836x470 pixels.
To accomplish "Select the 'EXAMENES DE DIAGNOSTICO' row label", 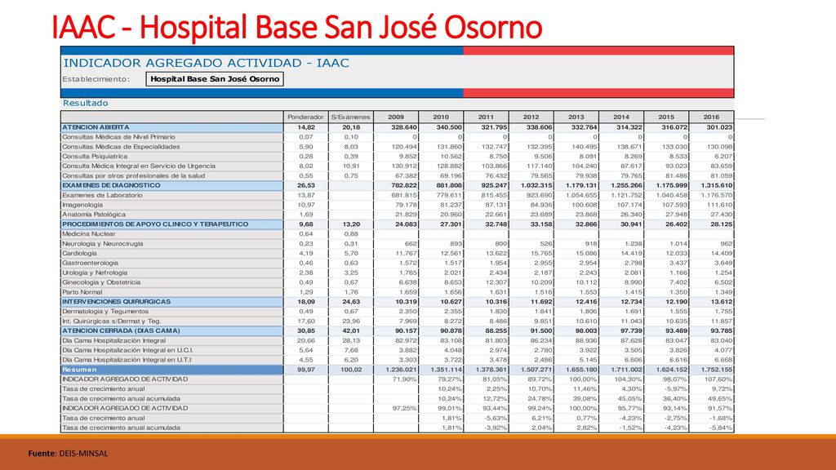I will [x=111, y=185].
